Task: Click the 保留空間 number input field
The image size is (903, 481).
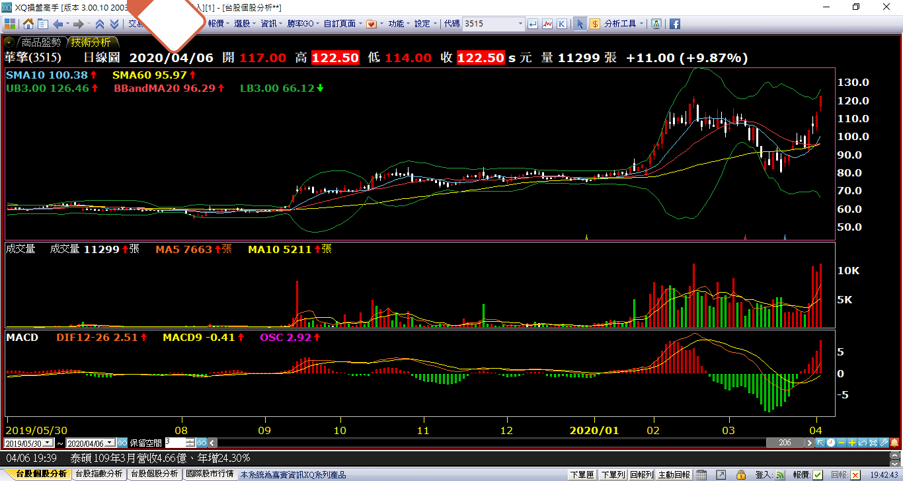Action: pyautogui.click(x=175, y=443)
